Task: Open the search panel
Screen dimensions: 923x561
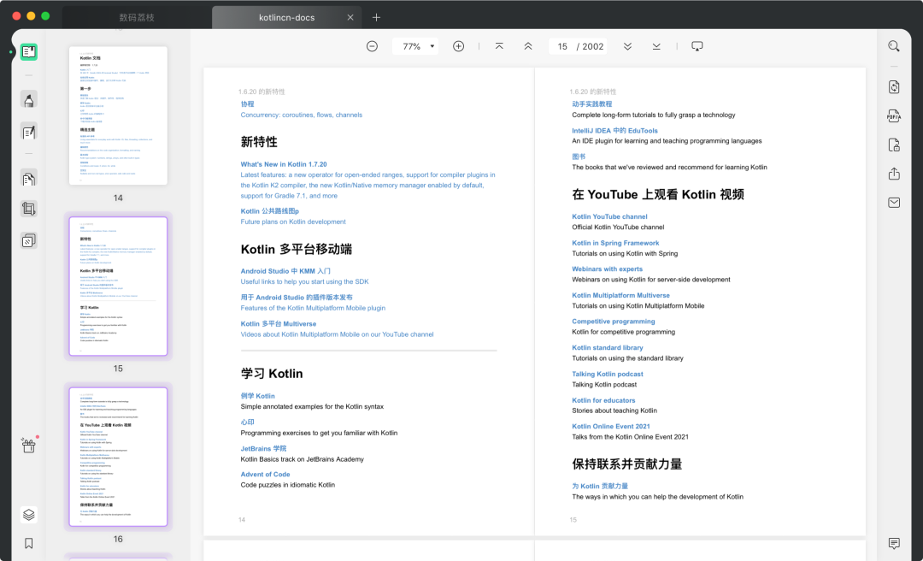Action: pyautogui.click(x=893, y=45)
